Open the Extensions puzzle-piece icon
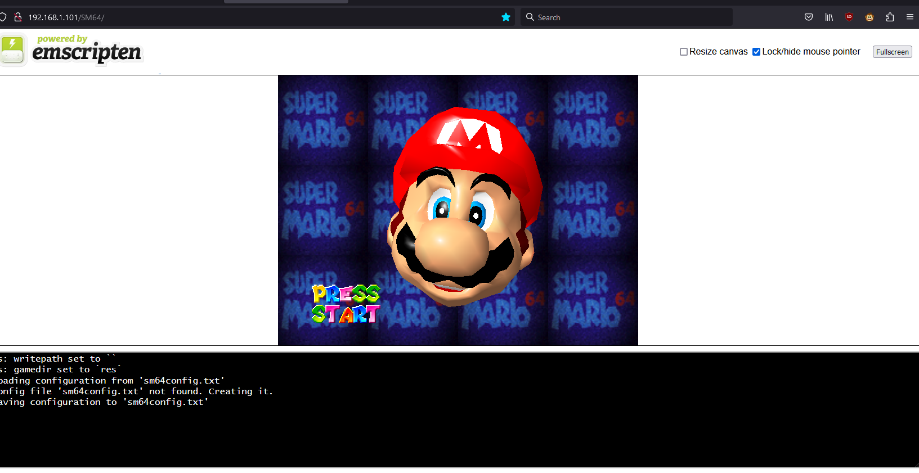Screen dimensions: 919x473 coord(890,17)
